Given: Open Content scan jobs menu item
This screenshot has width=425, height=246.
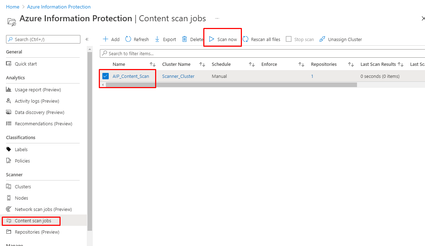Looking at the screenshot, I should point(33,221).
